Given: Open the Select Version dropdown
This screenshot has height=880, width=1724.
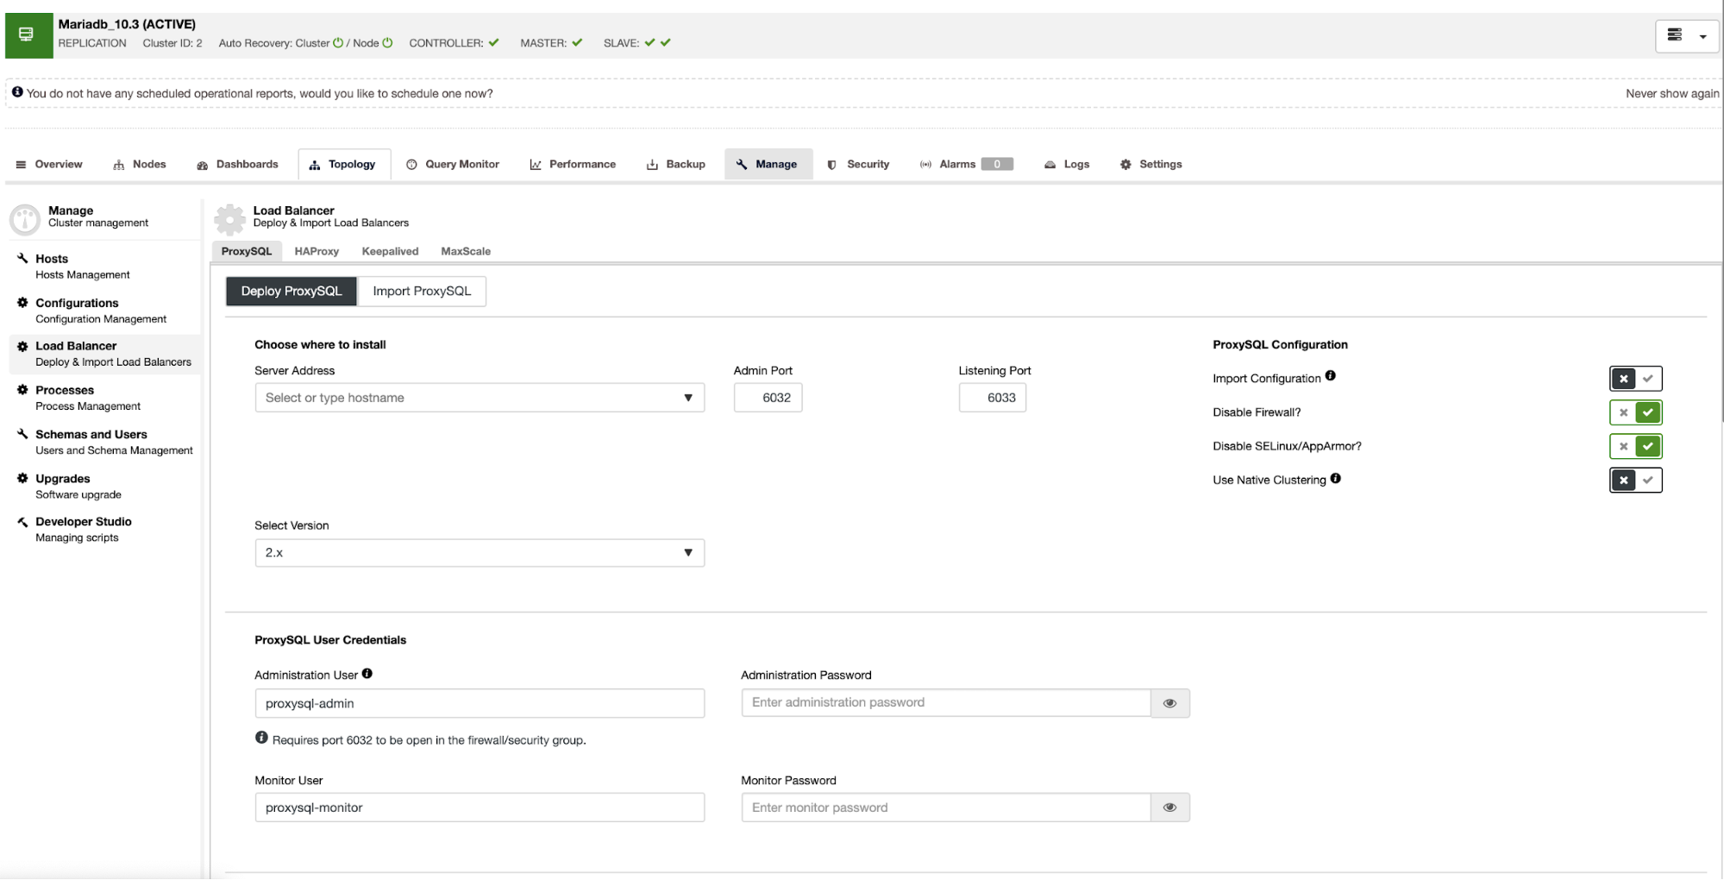Looking at the screenshot, I should click(x=480, y=553).
